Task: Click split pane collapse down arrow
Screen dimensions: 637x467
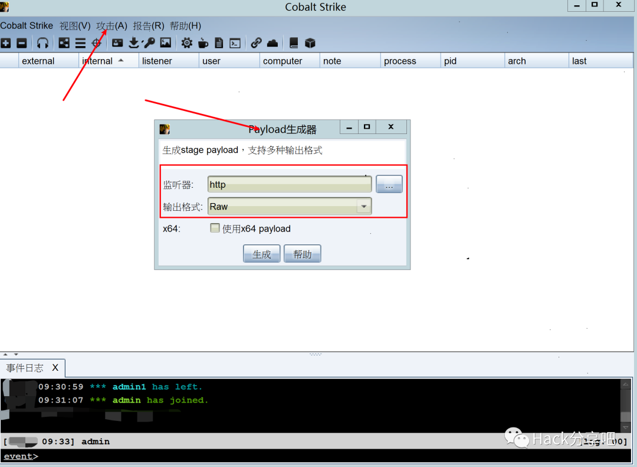Action: (16, 354)
